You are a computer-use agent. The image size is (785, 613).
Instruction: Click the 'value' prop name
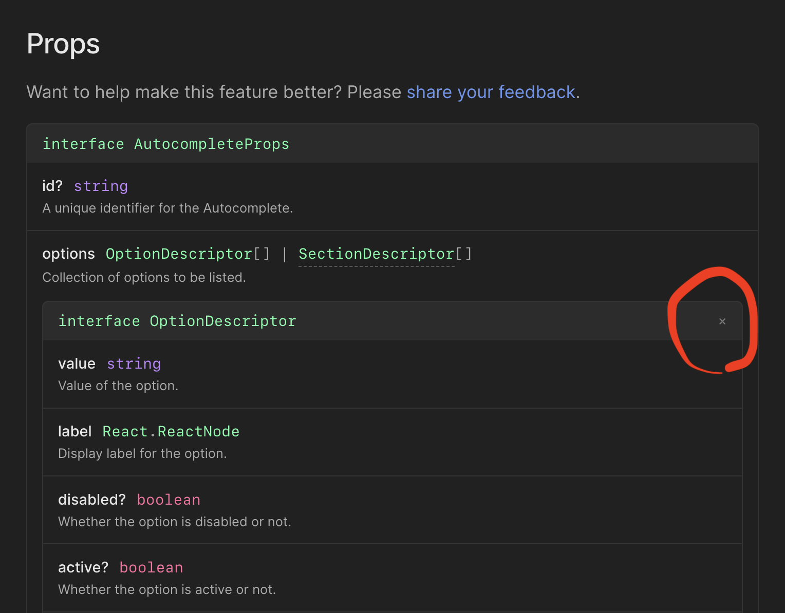coord(77,363)
